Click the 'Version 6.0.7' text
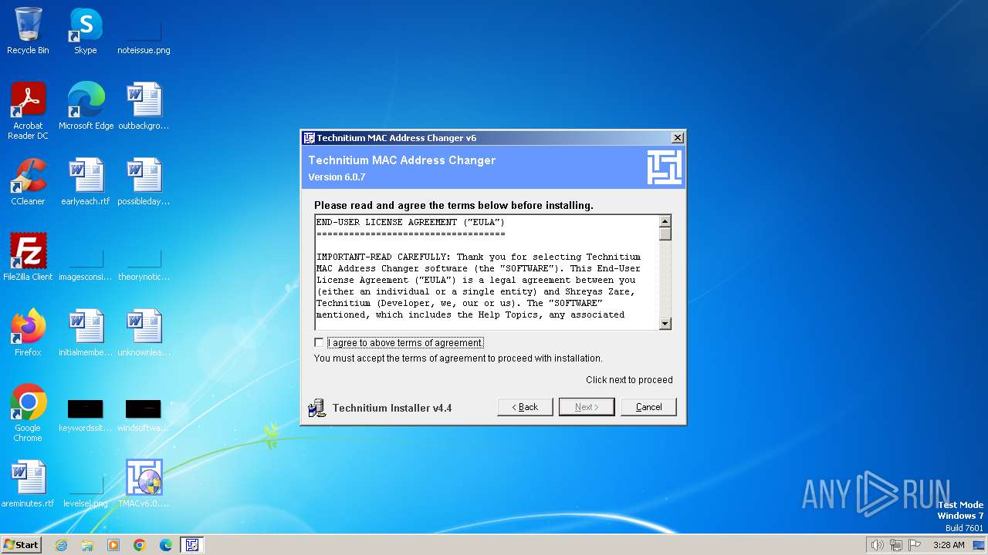Viewport: 988px width, 555px height. pyautogui.click(x=337, y=177)
